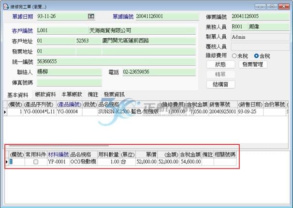Open 發票管理 button

click(253, 65)
